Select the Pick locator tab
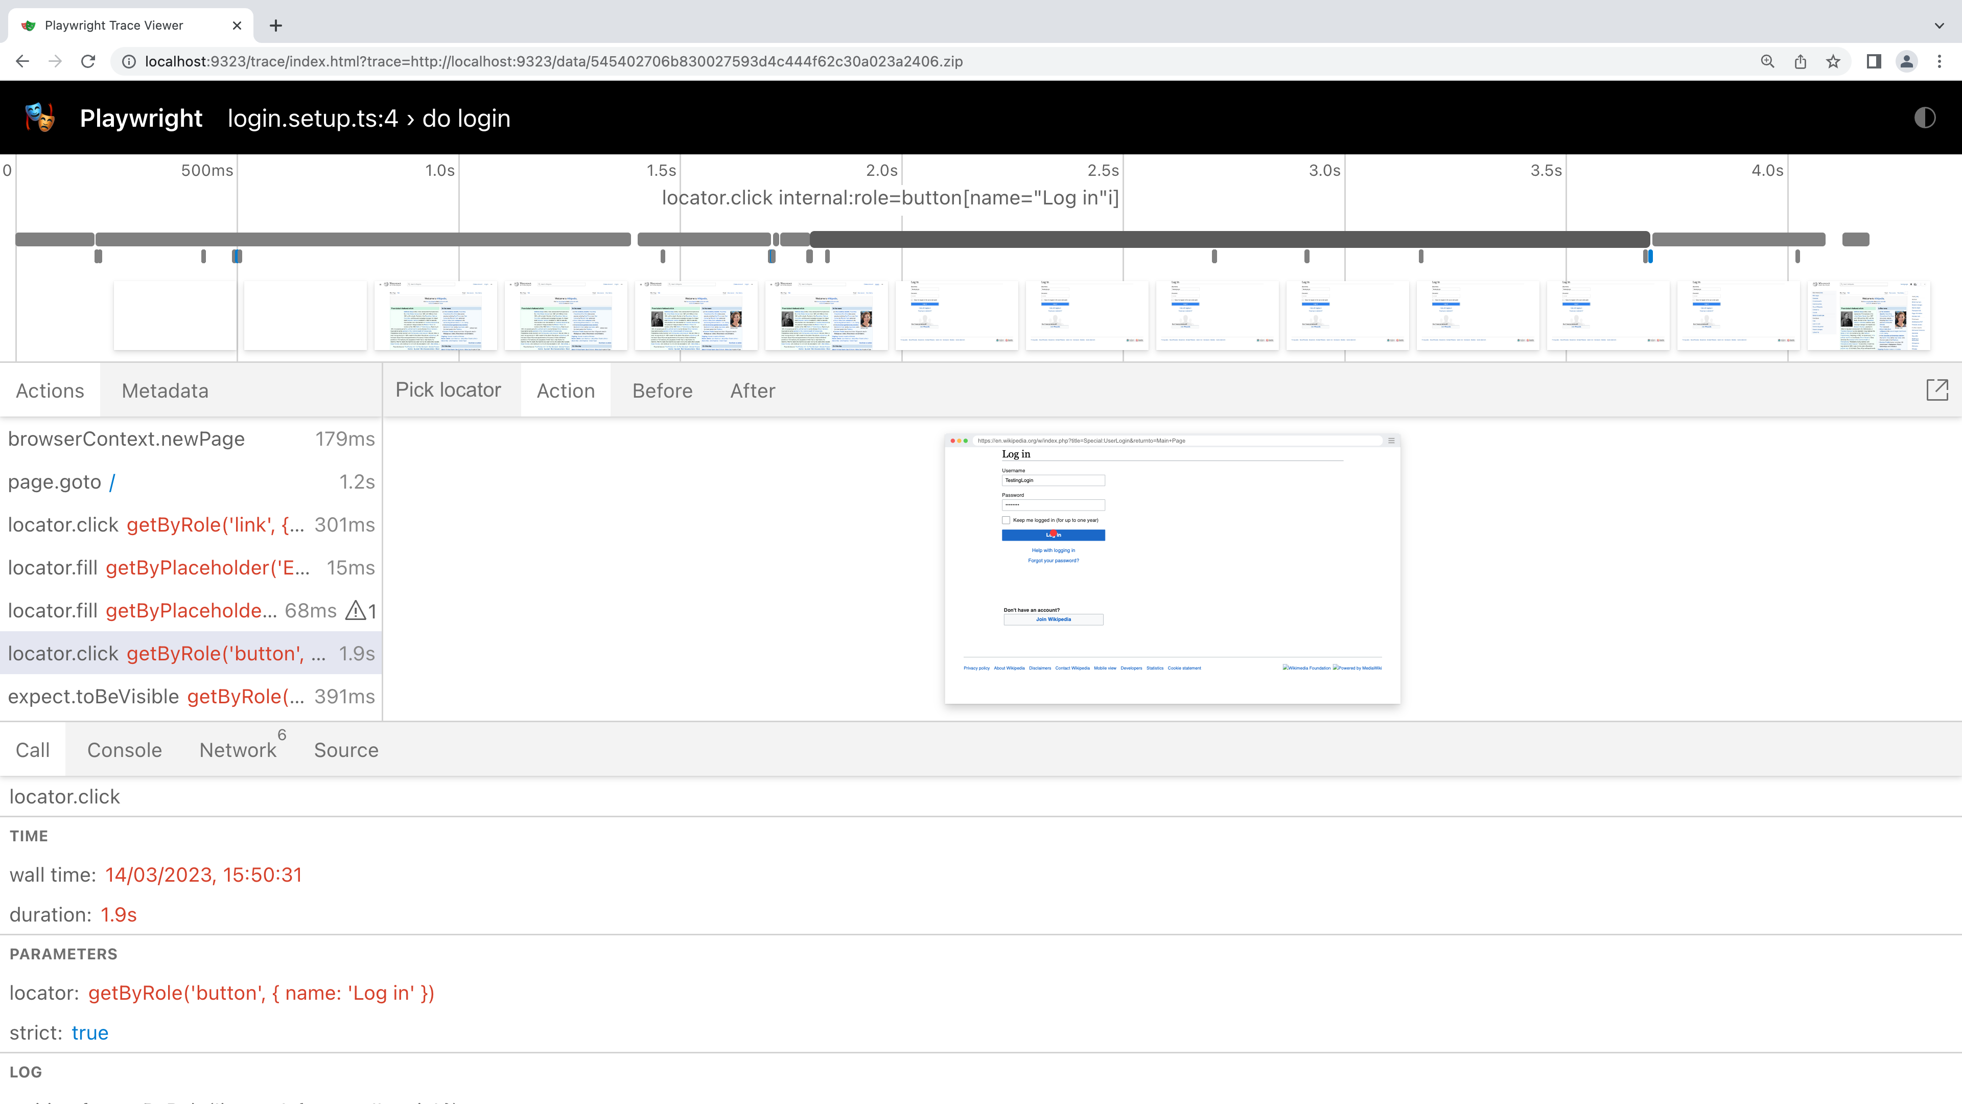1962x1104 pixels. (448, 389)
